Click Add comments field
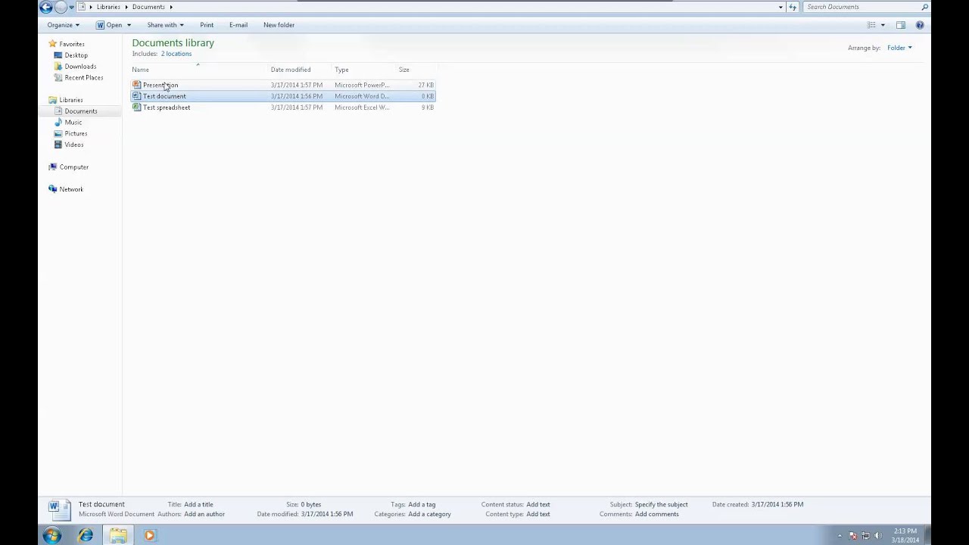This screenshot has width=969, height=545. pyautogui.click(x=657, y=514)
